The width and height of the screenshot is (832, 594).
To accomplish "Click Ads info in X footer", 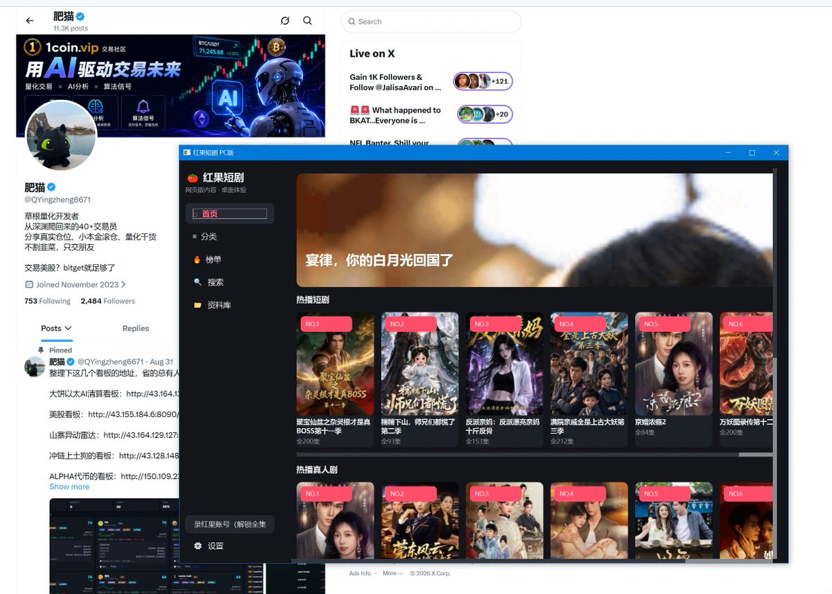I will pyautogui.click(x=360, y=573).
